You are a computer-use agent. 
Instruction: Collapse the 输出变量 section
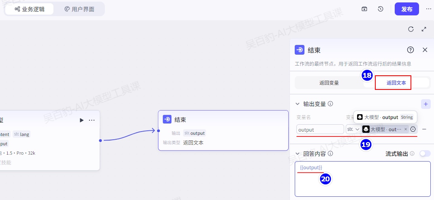(298, 104)
